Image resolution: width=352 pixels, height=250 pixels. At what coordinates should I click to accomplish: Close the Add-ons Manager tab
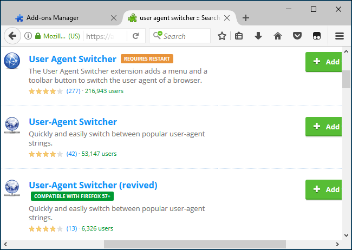click(x=114, y=18)
